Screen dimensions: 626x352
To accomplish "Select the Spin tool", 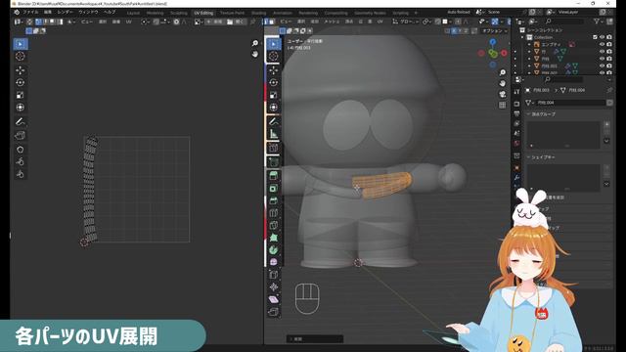I will (274, 250).
